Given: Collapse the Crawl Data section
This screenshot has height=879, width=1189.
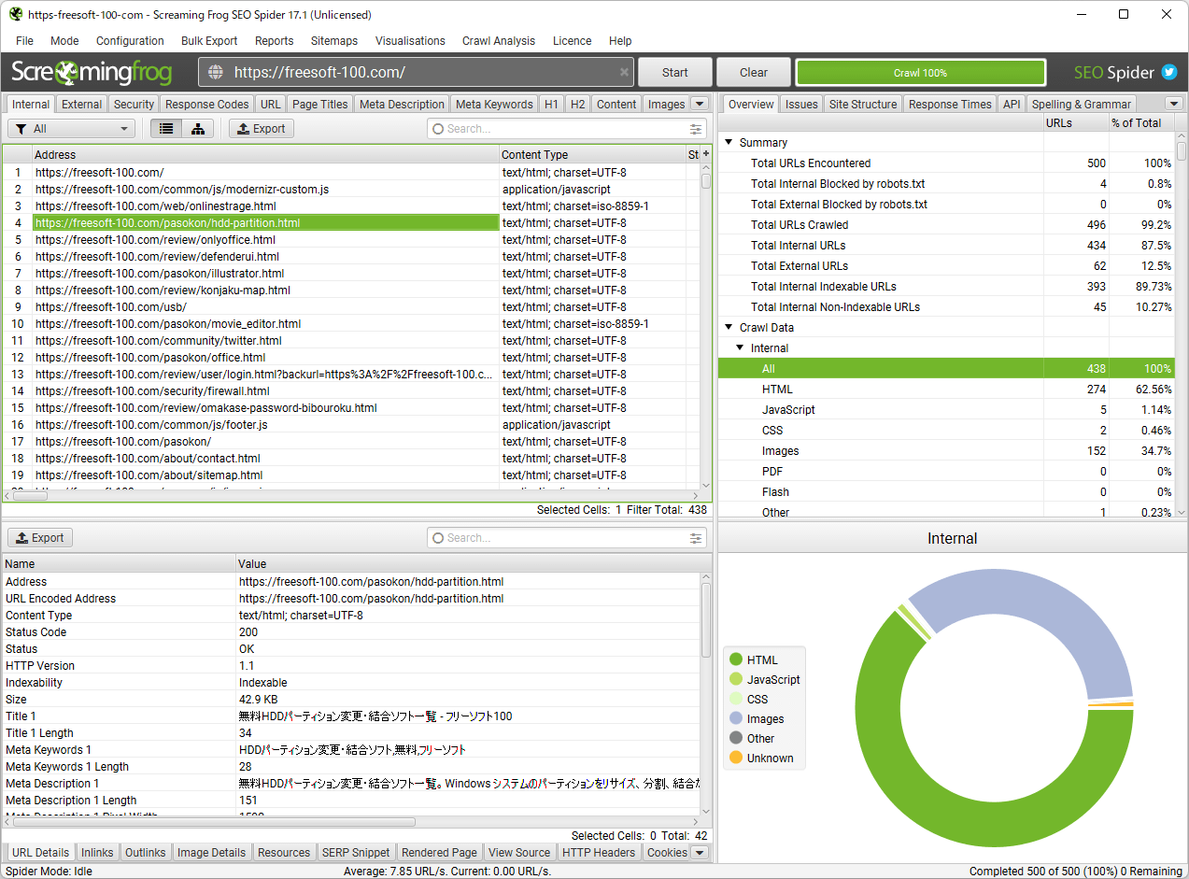Looking at the screenshot, I should pyautogui.click(x=729, y=328).
